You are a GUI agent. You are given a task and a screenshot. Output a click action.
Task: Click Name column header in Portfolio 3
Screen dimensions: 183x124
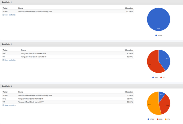click(21, 92)
